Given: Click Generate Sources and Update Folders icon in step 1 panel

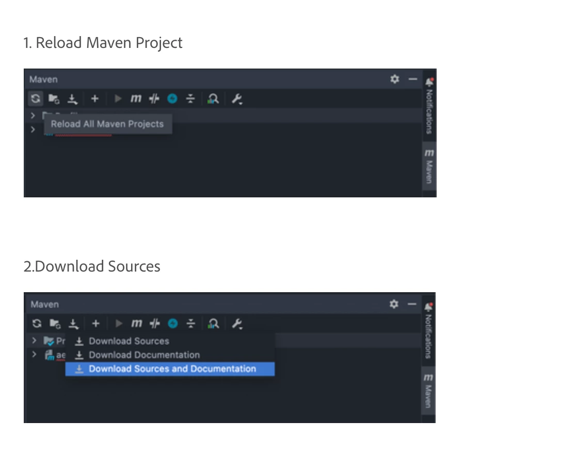Looking at the screenshot, I should point(54,98).
